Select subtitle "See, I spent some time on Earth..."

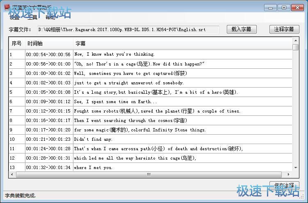(x=183, y=101)
